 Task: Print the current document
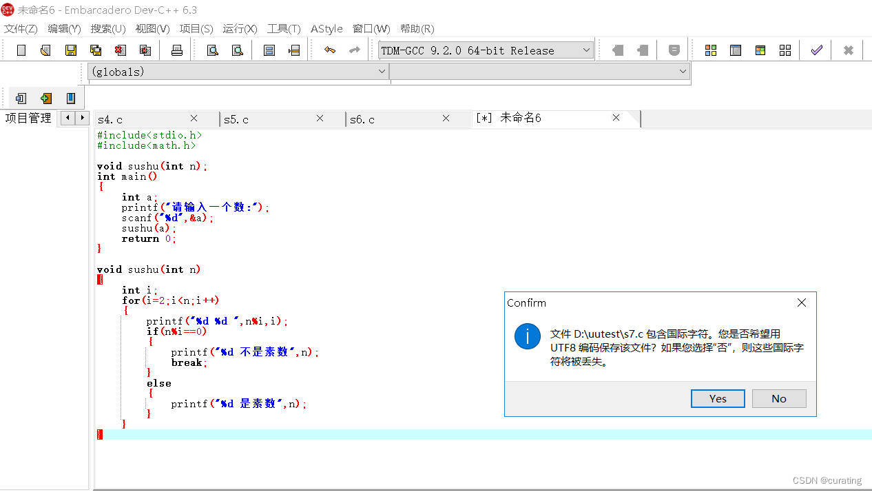pyautogui.click(x=177, y=50)
